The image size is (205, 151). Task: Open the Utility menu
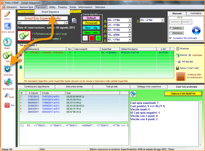click(x=52, y=7)
